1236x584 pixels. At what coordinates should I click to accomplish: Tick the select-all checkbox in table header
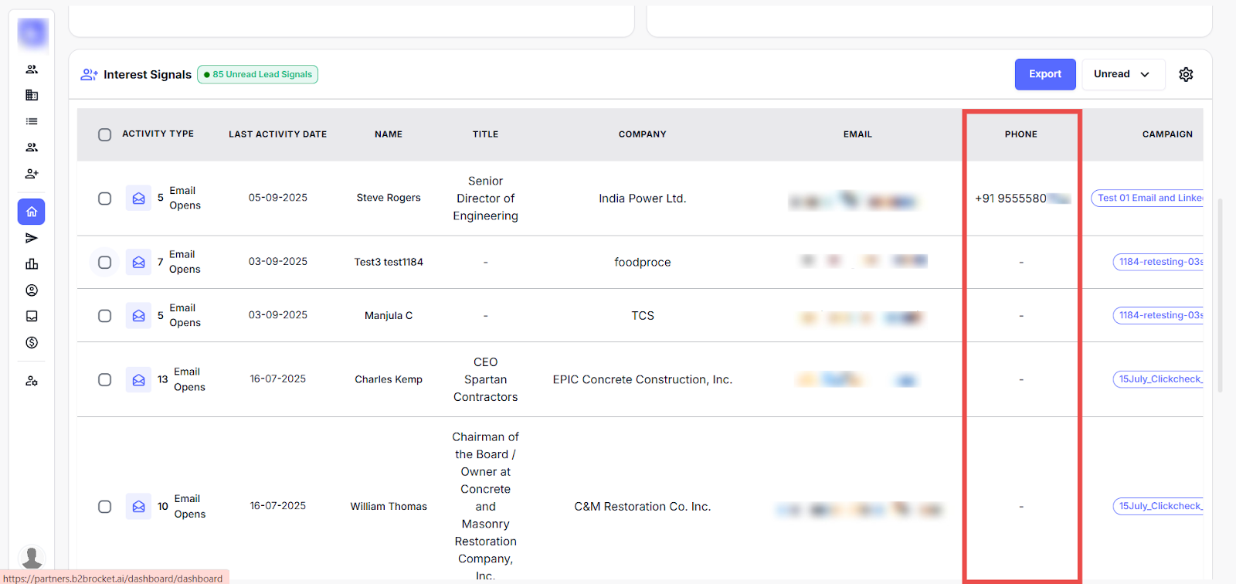tap(105, 134)
